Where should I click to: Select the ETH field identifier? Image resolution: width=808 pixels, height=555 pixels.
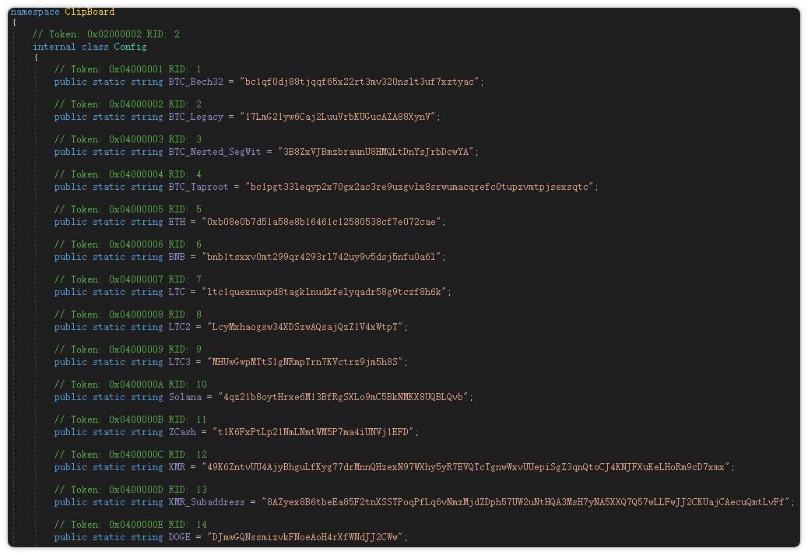(177, 222)
